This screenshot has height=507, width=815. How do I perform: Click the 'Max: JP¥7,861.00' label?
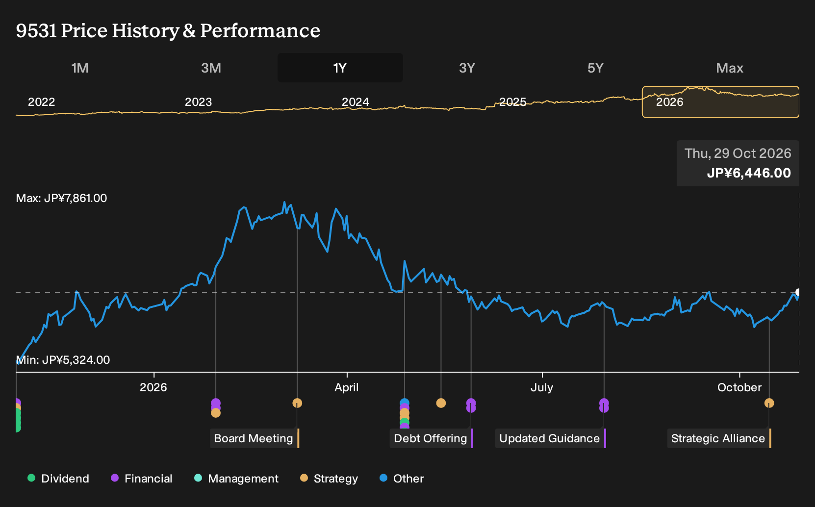(x=62, y=198)
